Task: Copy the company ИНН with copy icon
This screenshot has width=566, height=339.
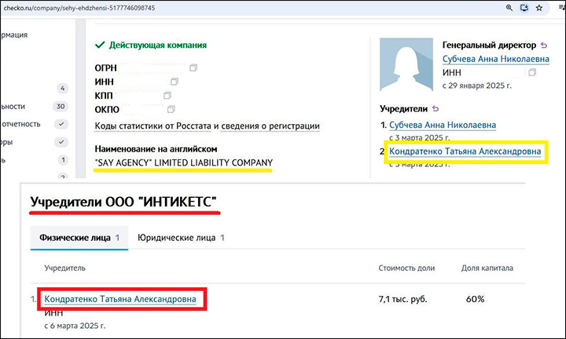Action: (x=175, y=82)
